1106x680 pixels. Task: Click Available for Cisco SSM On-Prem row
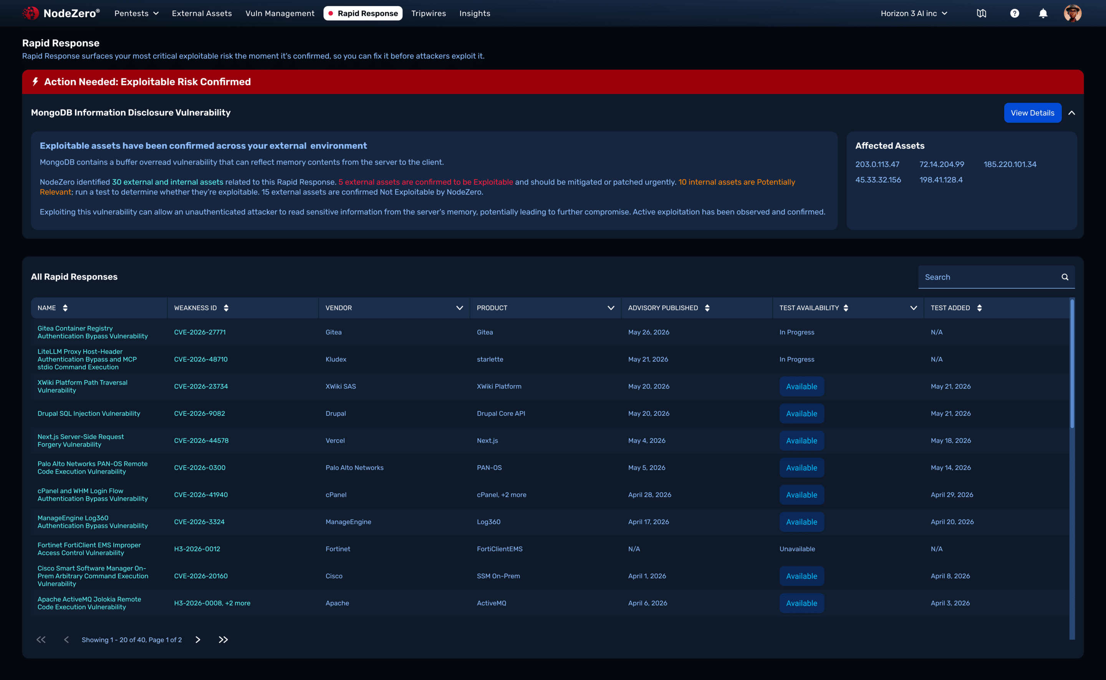click(x=801, y=576)
